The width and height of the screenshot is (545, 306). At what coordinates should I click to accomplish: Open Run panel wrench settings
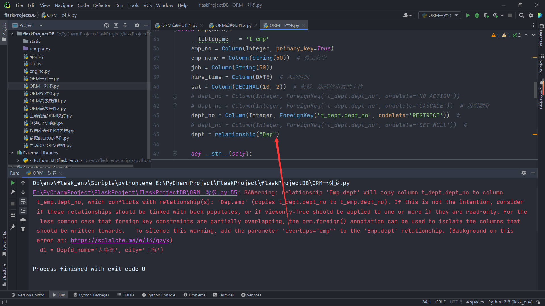(13, 192)
